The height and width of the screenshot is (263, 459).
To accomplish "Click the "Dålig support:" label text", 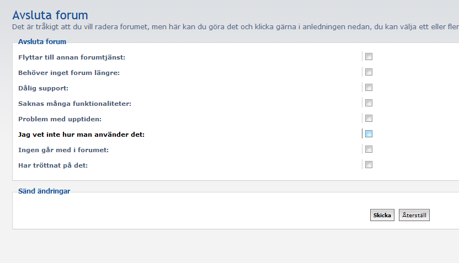I will [44, 88].
